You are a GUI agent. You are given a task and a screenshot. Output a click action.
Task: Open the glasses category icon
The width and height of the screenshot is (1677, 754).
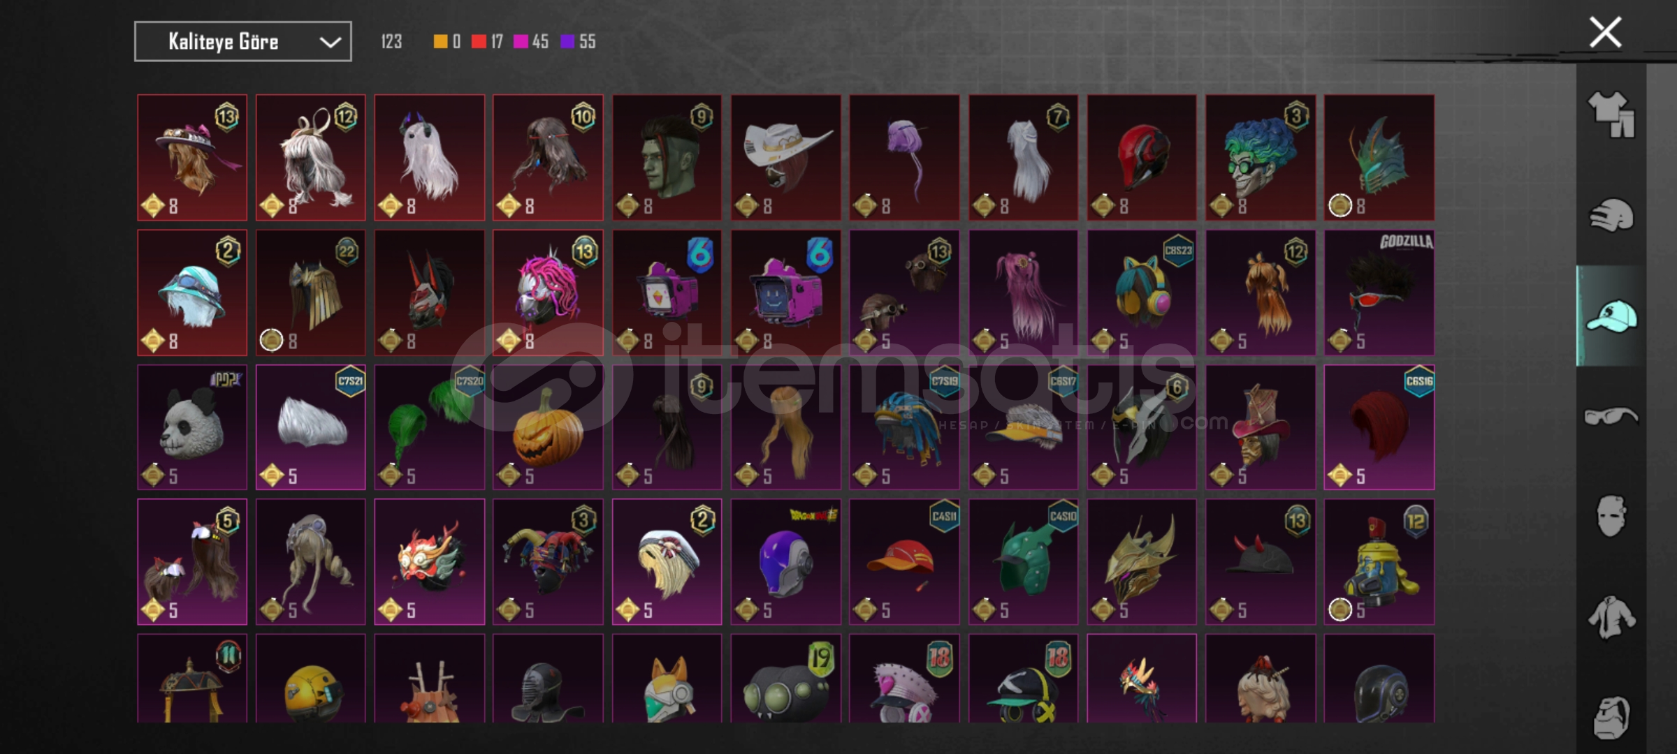coord(1611,416)
